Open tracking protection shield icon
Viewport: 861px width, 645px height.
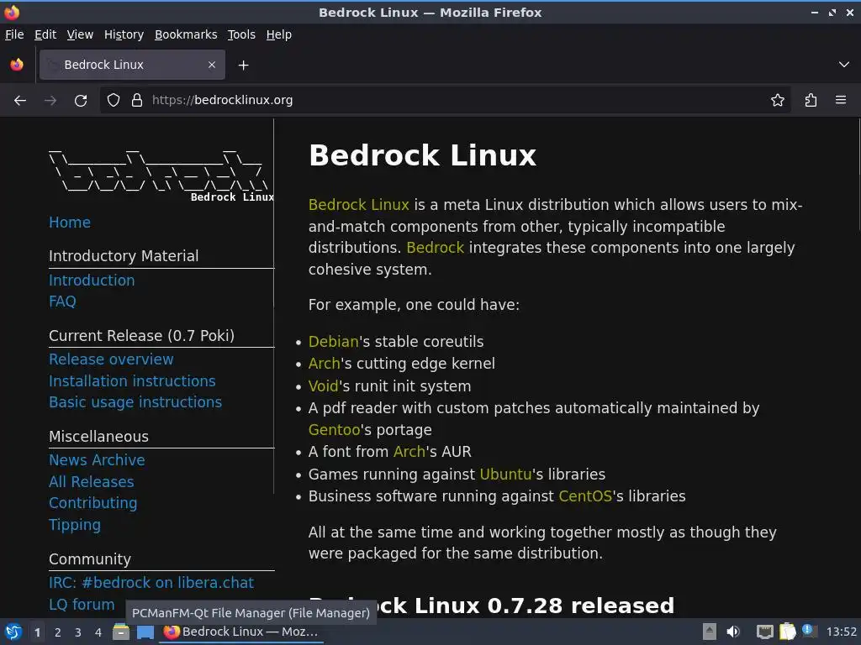(x=114, y=101)
